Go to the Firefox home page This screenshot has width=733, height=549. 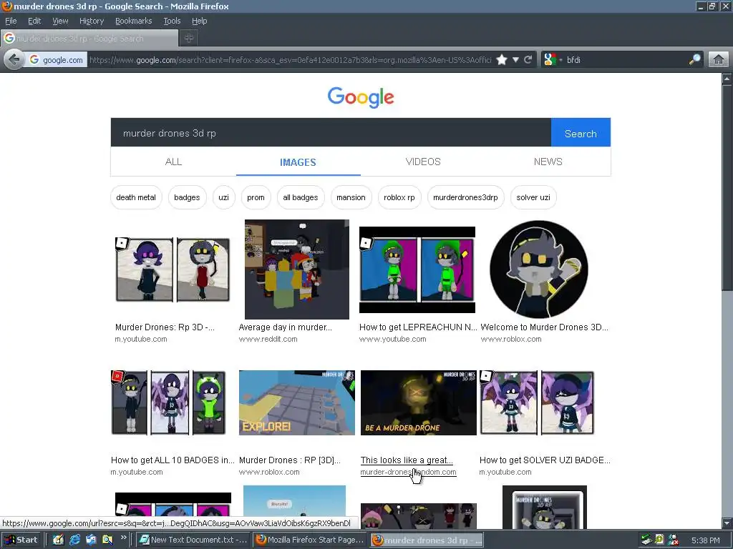[x=719, y=60]
